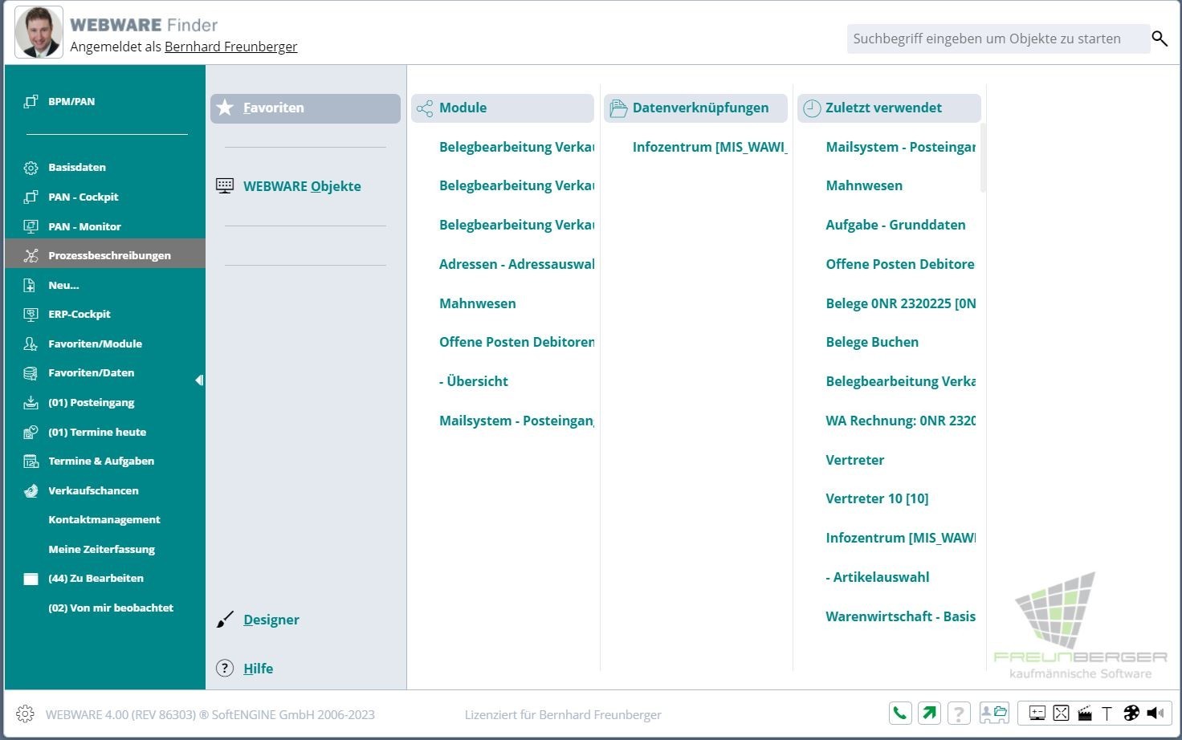1182x740 pixels.
Task: Click the greyed question mark button
Action: click(x=959, y=713)
